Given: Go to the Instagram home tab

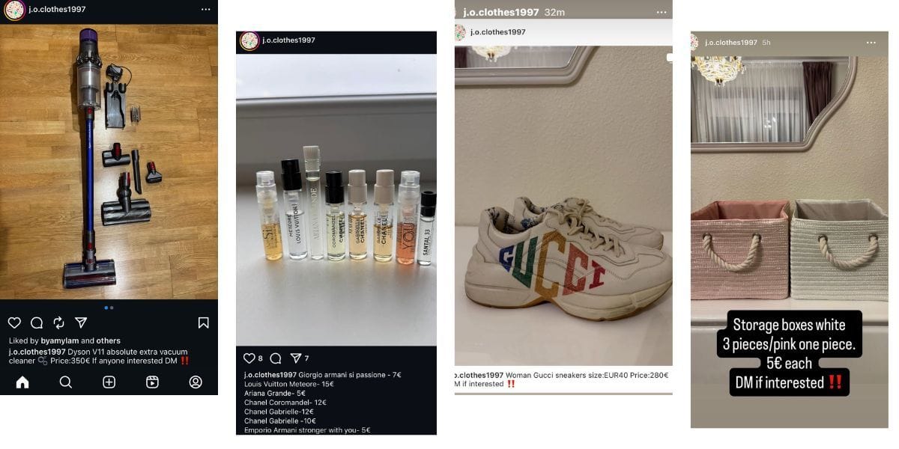Looking at the screenshot, I should [x=22, y=382].
